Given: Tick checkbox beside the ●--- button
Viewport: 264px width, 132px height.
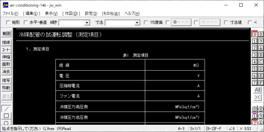Looking at the screenshot, I should [x=168, y=22].
